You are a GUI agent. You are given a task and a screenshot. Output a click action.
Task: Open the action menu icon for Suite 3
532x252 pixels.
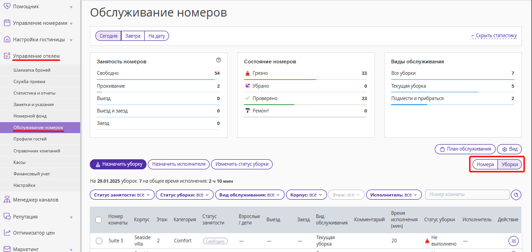513,241
